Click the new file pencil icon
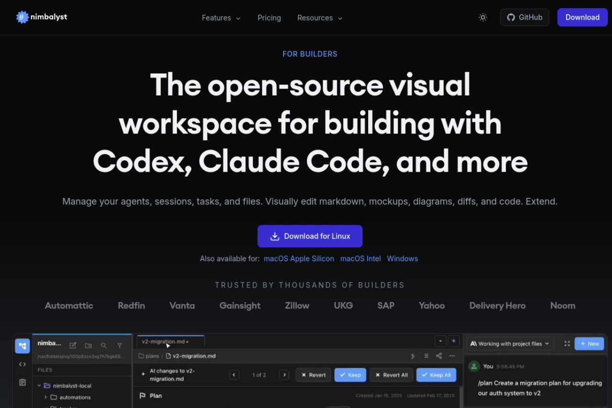The width and height of the screenshot is (612, 408). pyautogui.click(x=73, y=345)
